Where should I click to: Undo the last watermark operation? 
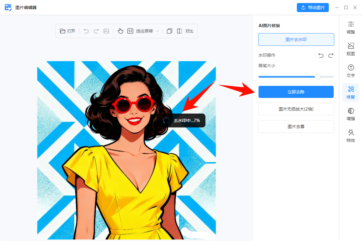pyautogui.click(x=321, y=55)
